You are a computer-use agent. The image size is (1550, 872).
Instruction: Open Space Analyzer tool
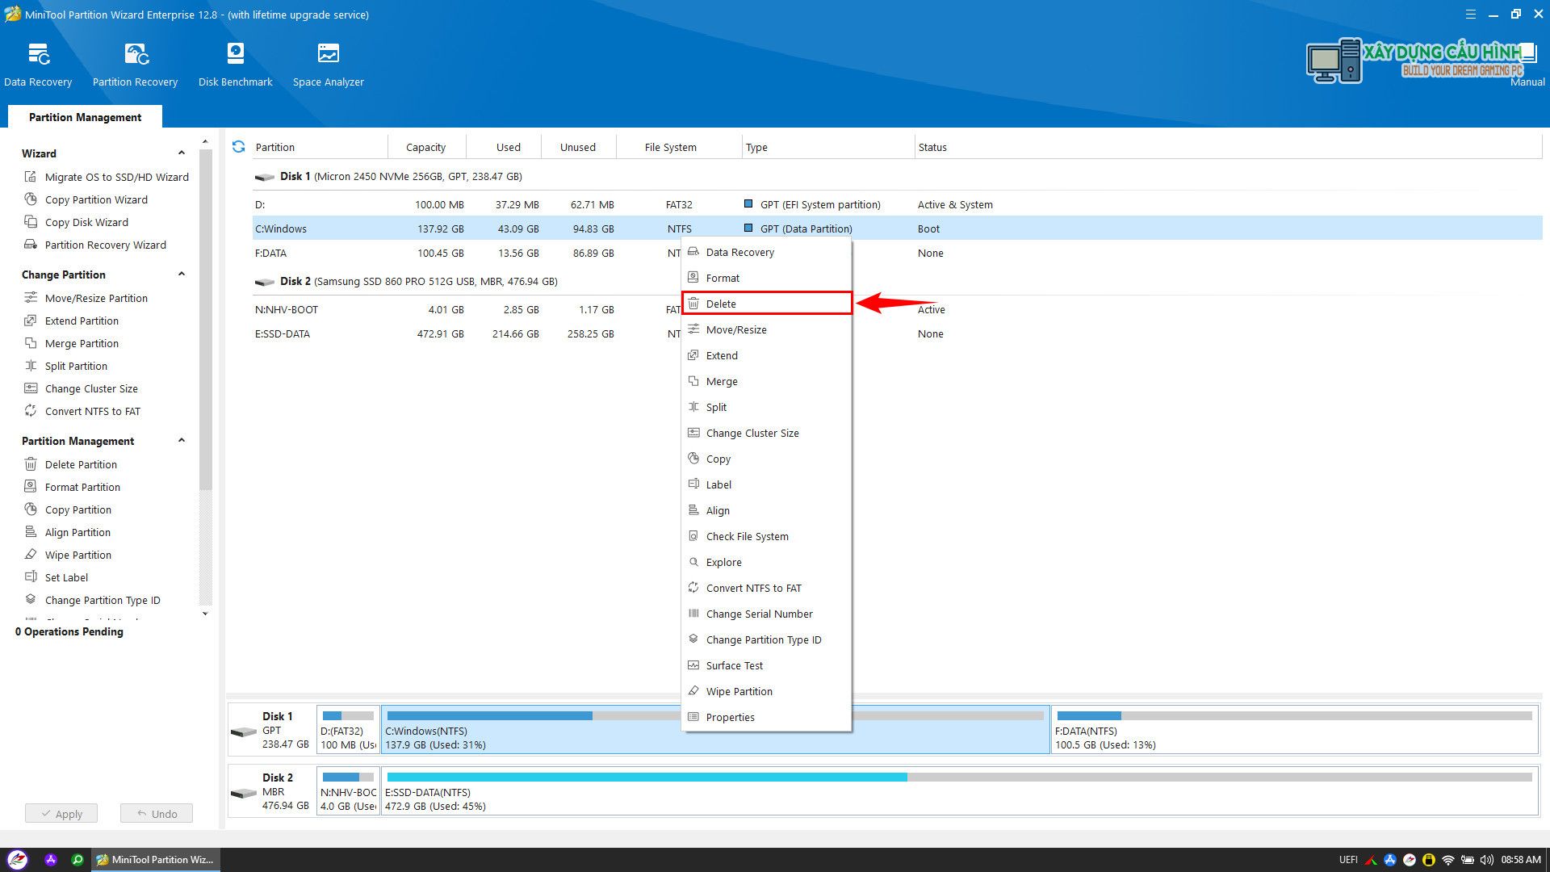tap(328, 65)
